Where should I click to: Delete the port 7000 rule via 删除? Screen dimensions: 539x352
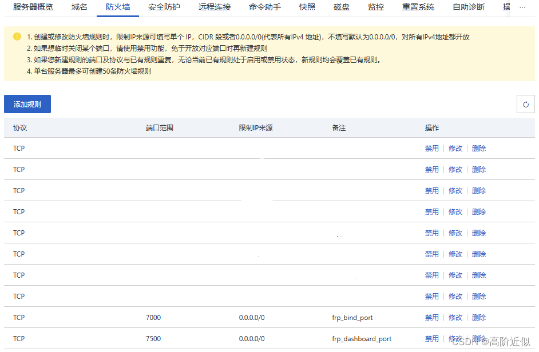(479, 317)
